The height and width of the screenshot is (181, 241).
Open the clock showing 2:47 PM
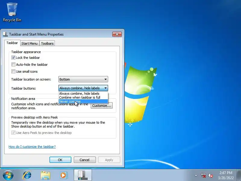click(226, 175)
